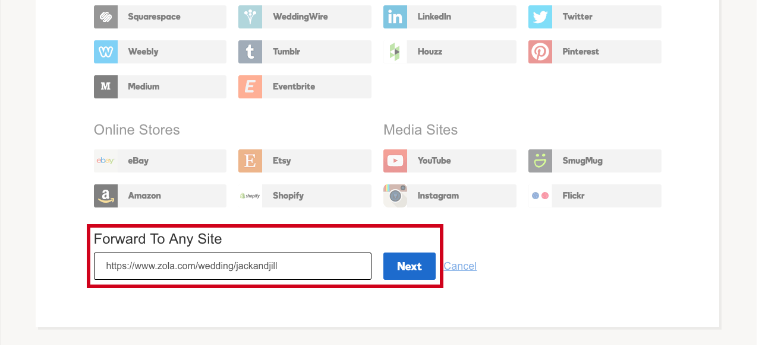This screenshot has height=345, width=759.
Task: Click the Medium logo icon
Action: coord(105,87)
